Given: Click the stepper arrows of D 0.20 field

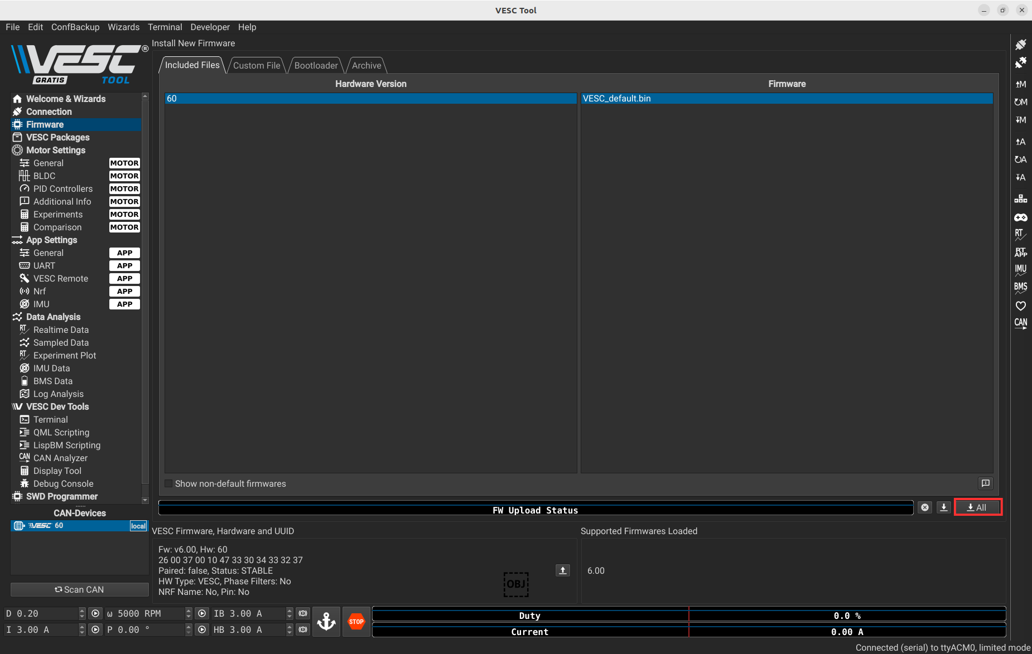Looking at the screenshot, I should 82,613.
